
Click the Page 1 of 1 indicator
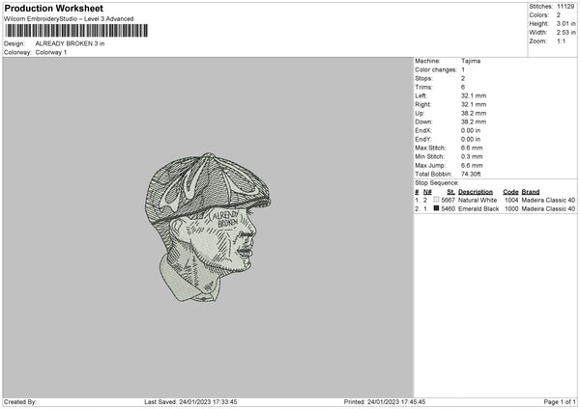tap(560, 402)
